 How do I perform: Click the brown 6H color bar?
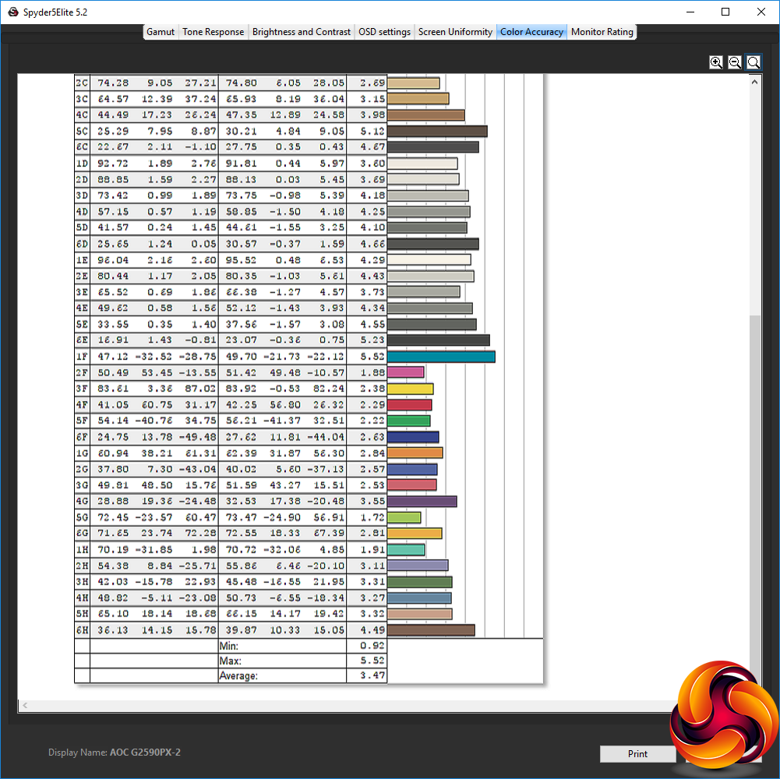431,630
